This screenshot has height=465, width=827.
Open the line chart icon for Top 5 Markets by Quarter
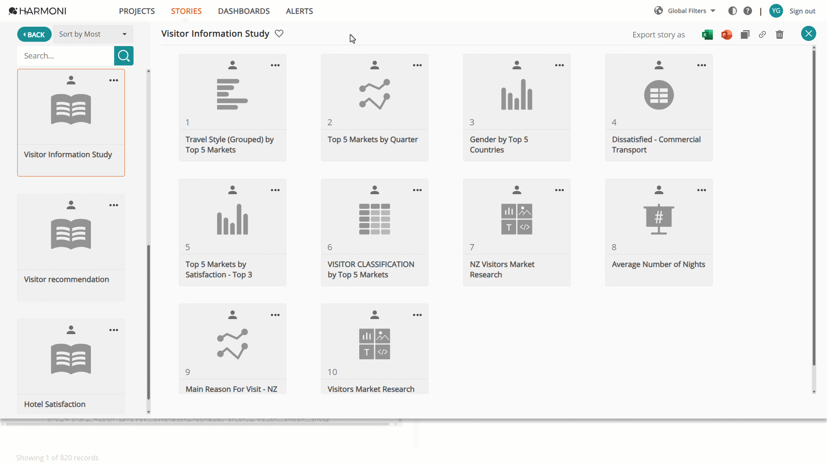click(x=375, y=94)
